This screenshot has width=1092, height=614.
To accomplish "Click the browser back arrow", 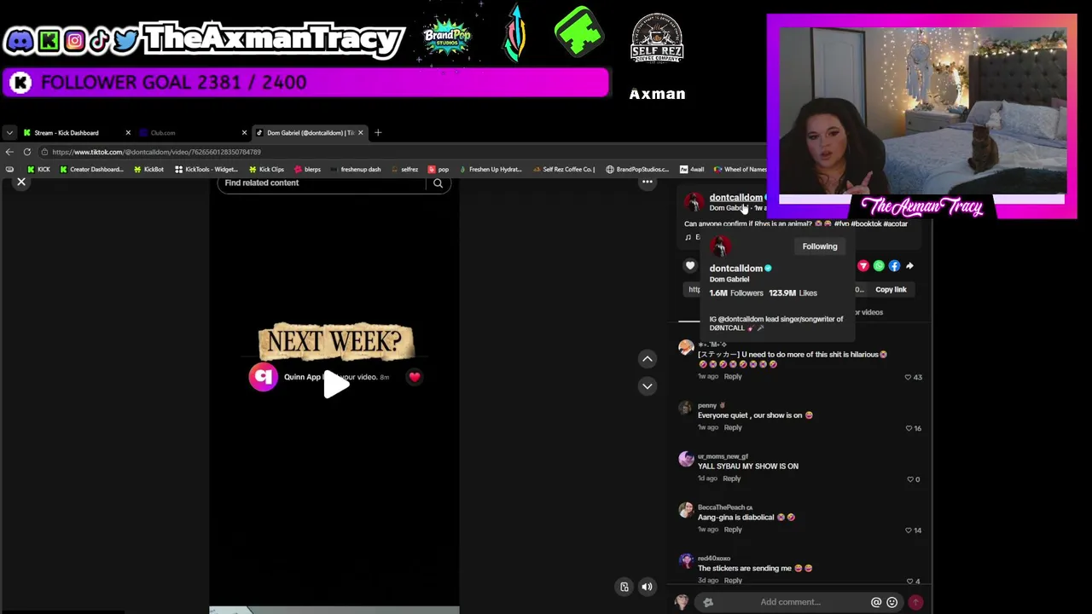I will coord(9,152).
